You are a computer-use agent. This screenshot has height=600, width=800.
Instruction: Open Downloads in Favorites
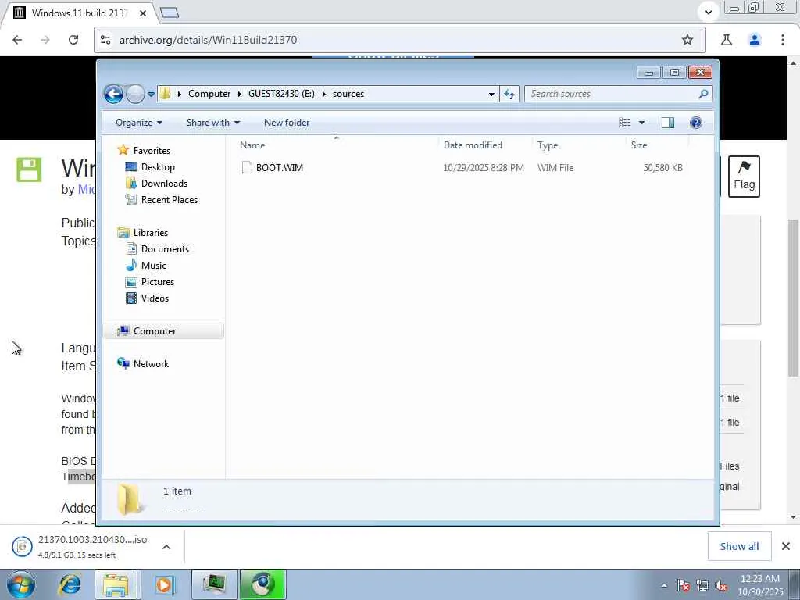(x=164, y=183)
